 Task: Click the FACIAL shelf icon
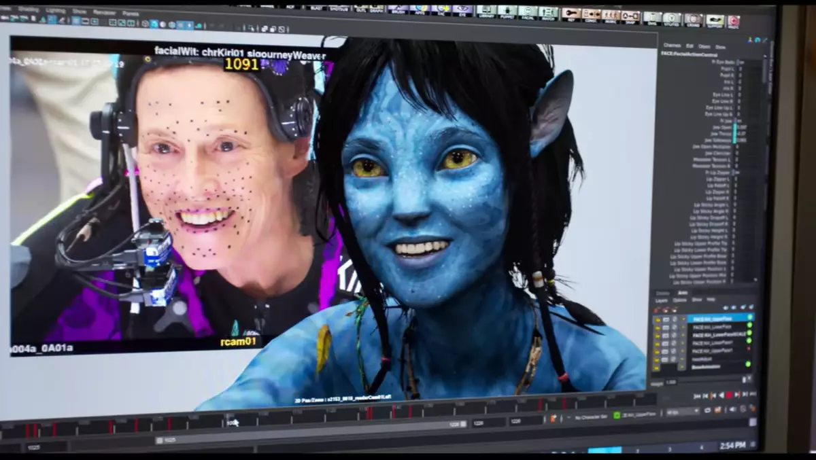[x=528, y=12]
